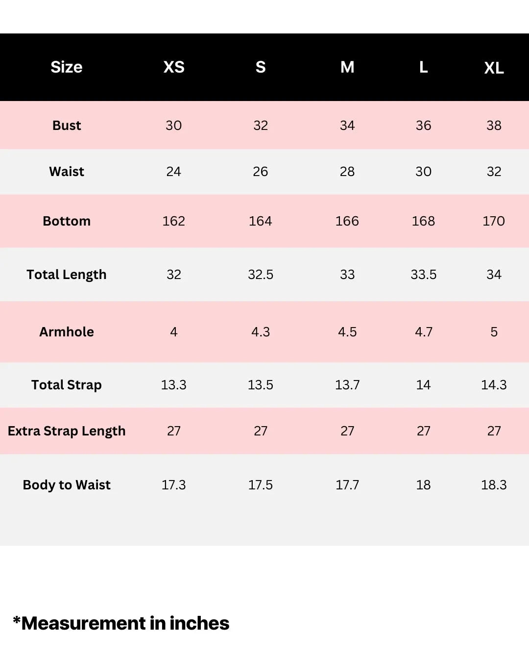Image resolution: width=529 pixels, height=662 pixels.
Task: Select the Body to Waist row label
Action: 67,485
